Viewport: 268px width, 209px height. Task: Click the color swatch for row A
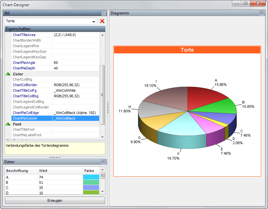pos(91,177)
